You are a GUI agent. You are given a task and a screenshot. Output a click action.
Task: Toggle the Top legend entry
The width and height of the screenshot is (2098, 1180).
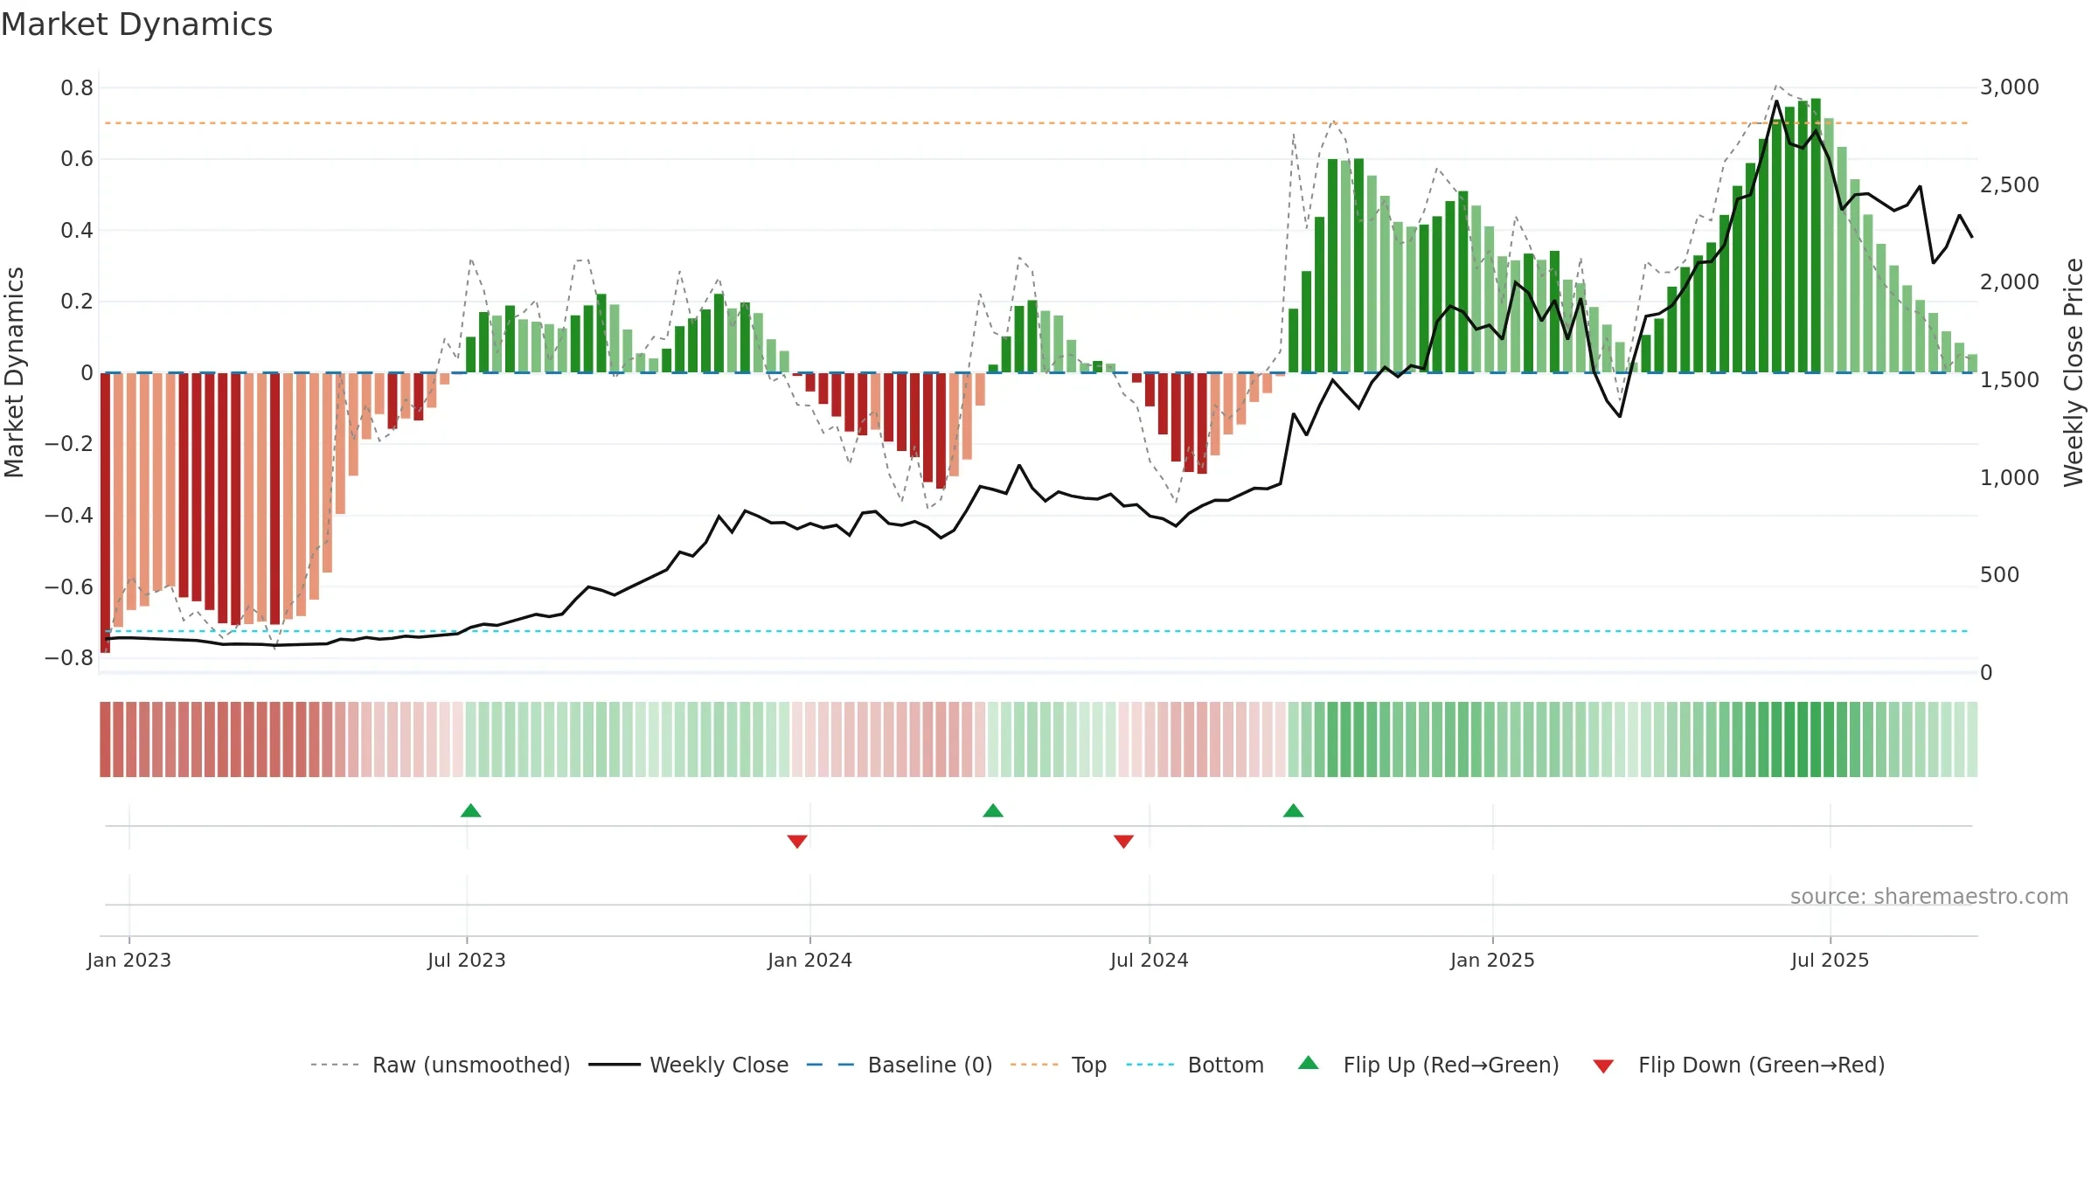coord(1059,1065)
